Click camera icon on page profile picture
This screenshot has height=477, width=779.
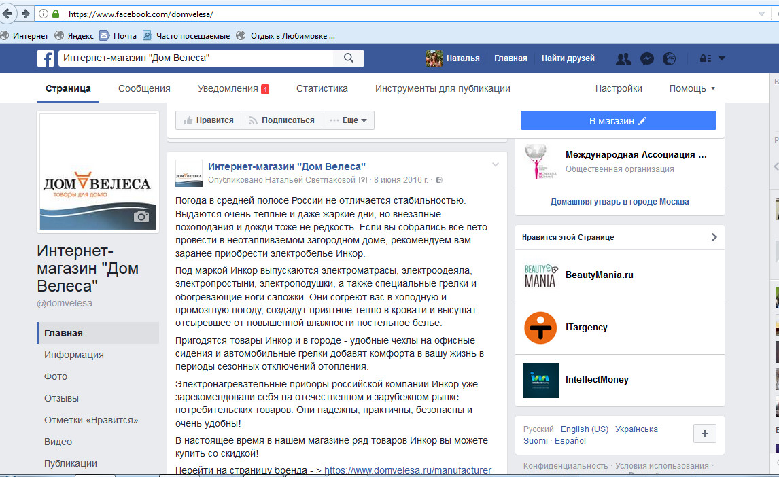coord(141,216)
